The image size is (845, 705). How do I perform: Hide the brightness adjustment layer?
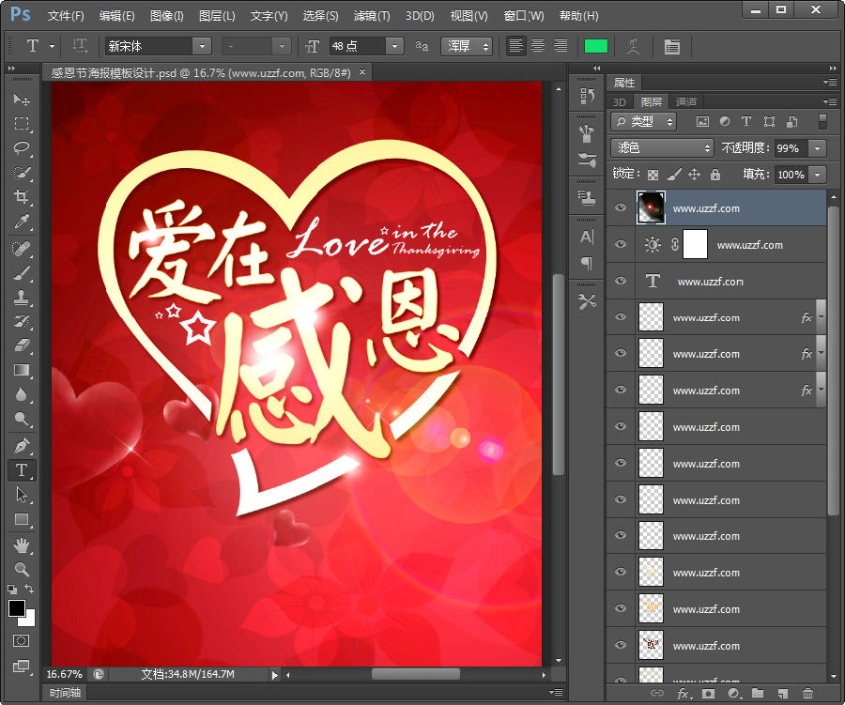[620, 245]
